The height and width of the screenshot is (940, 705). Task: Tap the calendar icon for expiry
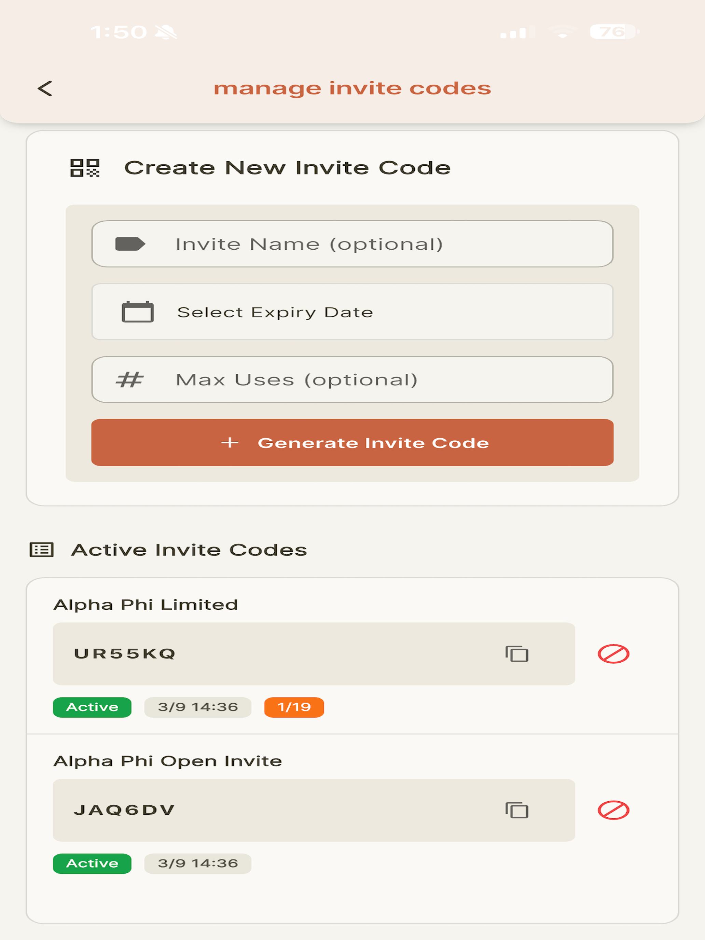click(137, 312)
